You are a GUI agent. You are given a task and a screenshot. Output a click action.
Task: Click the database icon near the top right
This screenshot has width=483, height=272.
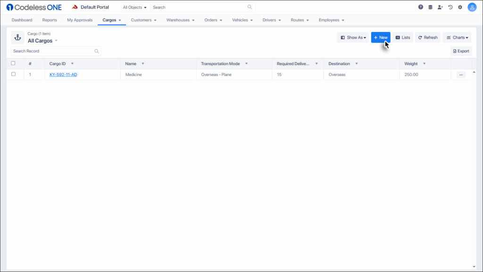(x=430, y=7)
